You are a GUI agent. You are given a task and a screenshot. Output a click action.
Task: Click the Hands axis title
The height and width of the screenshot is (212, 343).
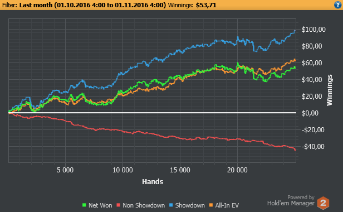point(153,181)
